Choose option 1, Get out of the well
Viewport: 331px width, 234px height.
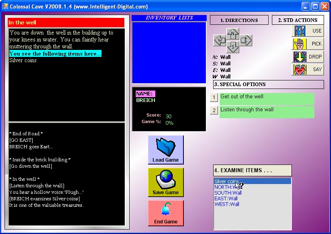pyautogui.click(x=214, y=97)
